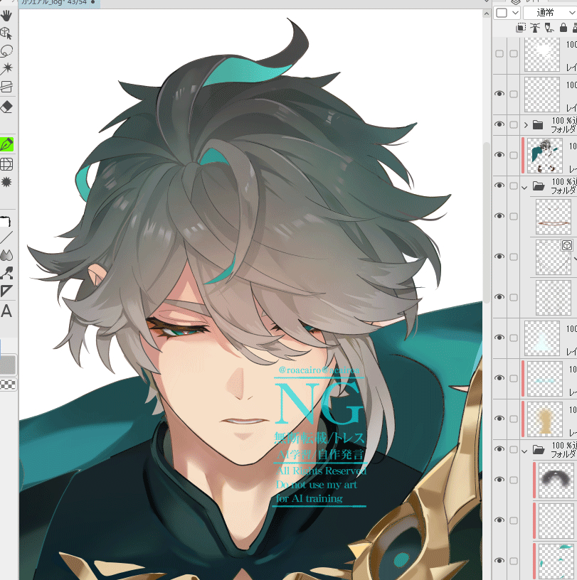The width and height of the screenshot is (577, 580).
Task: Select the Eraser tool
Action: 6,107
